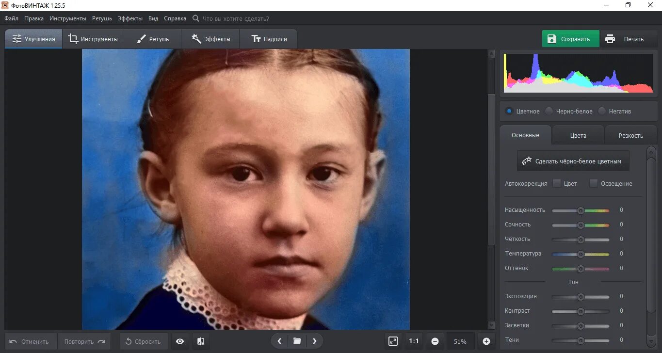Click the search magnifier icon

[196, 18]
